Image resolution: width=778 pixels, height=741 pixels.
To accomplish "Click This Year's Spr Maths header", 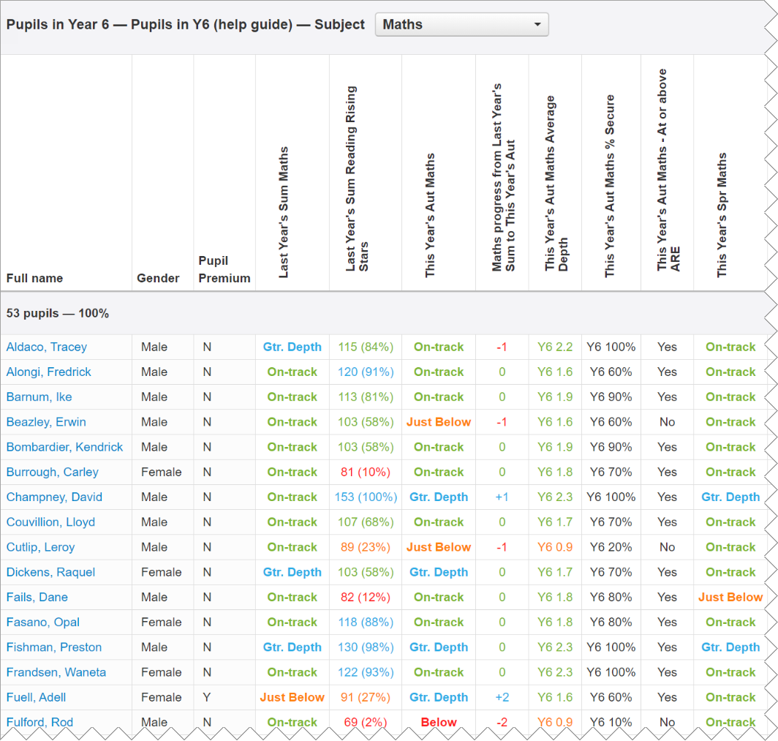I will [x=722, y=215].
